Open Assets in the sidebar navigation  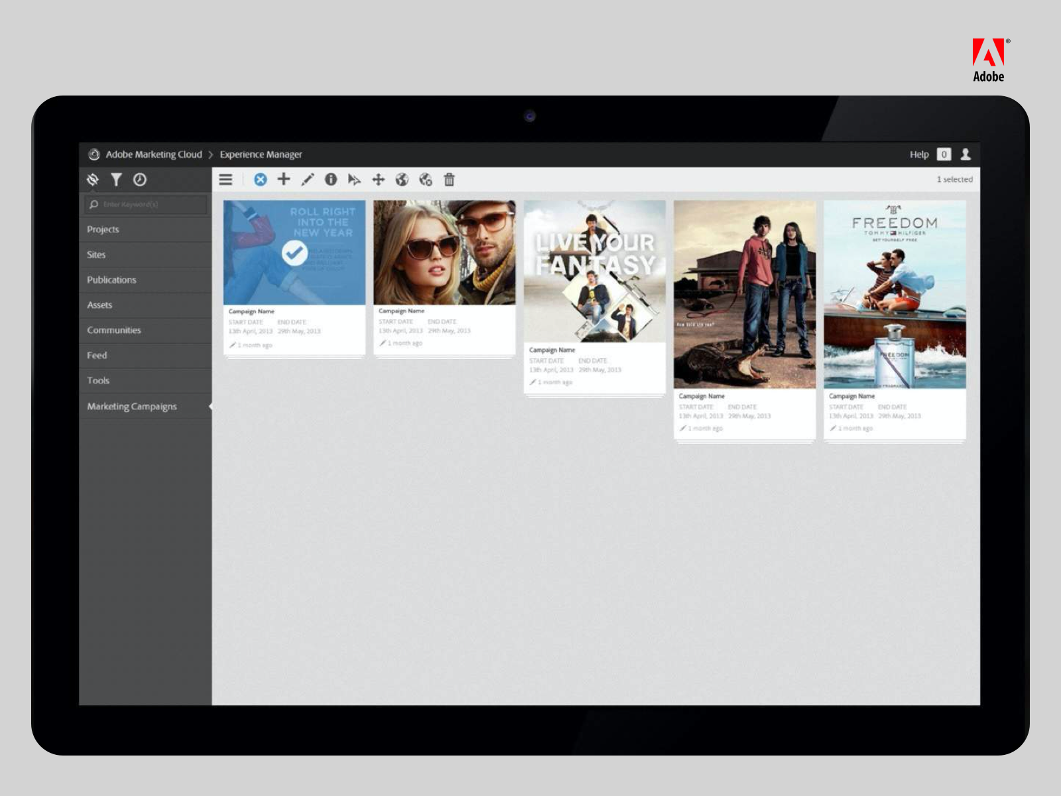[99, 305]
